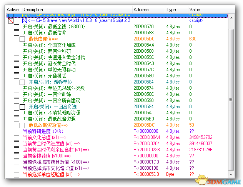Check the 当前黄金时代进度值 box

[x=17, y=144]
